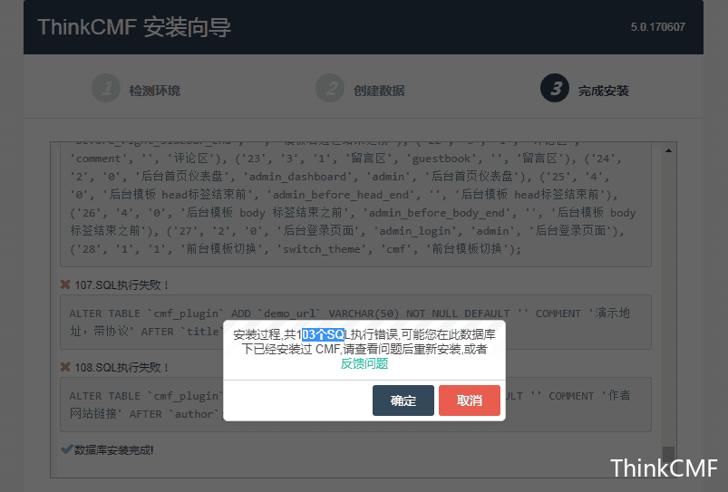Click the 完成安装 step label
The height and width of the screenshot is (492, 728).
pyautogui.click(x=603, y=91)
